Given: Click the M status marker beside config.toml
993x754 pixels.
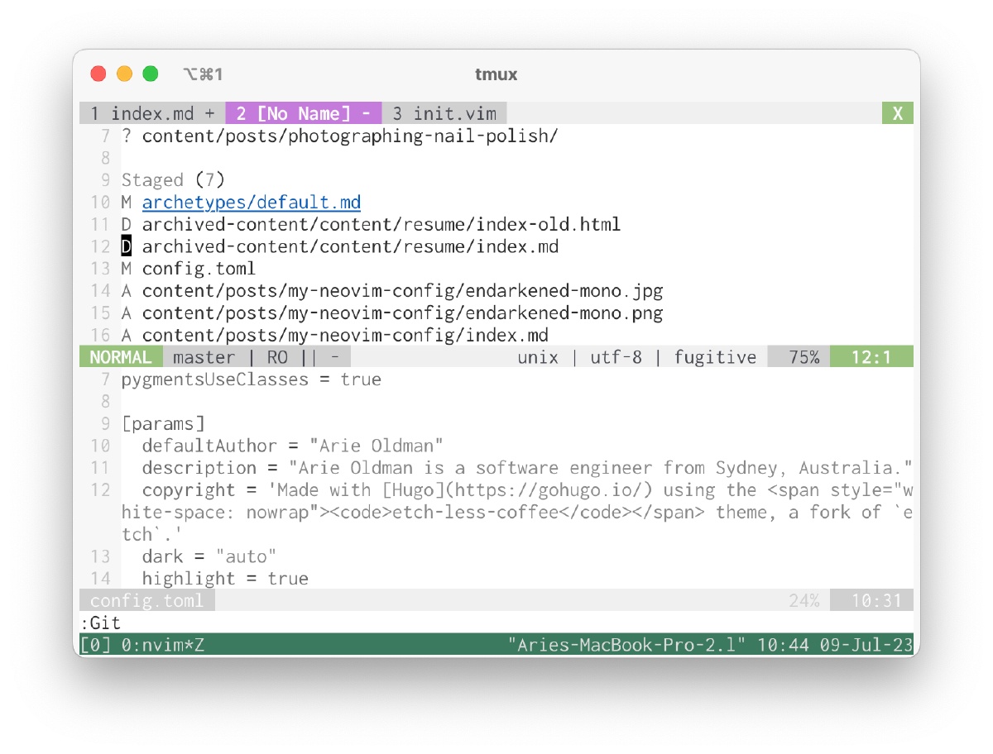Looking at the screenshot, I should 127,269.
